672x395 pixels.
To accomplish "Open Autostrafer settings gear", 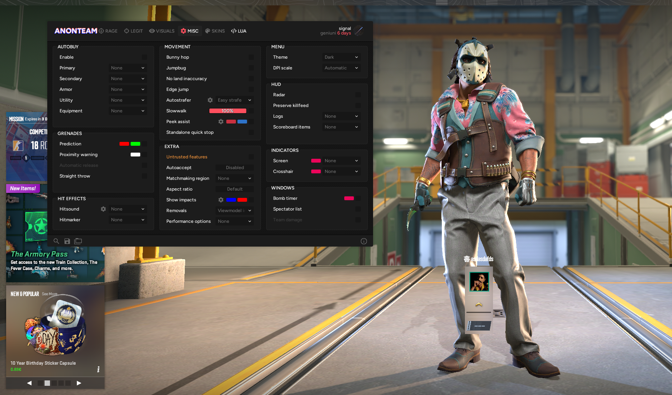I will click(x=210, y=100).
